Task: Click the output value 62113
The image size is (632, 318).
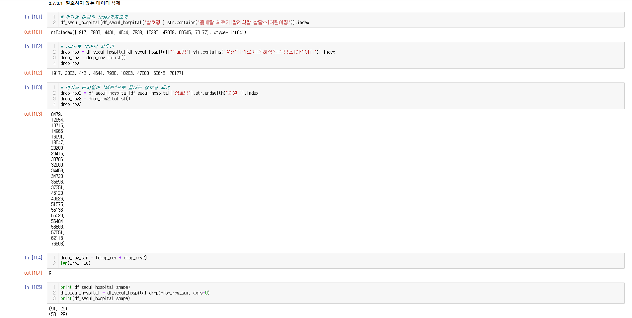Action: 58,238
